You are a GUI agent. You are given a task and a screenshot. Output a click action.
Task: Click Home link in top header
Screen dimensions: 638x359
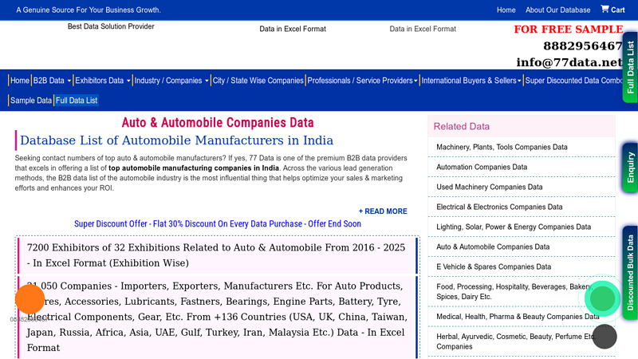[506, 10]
